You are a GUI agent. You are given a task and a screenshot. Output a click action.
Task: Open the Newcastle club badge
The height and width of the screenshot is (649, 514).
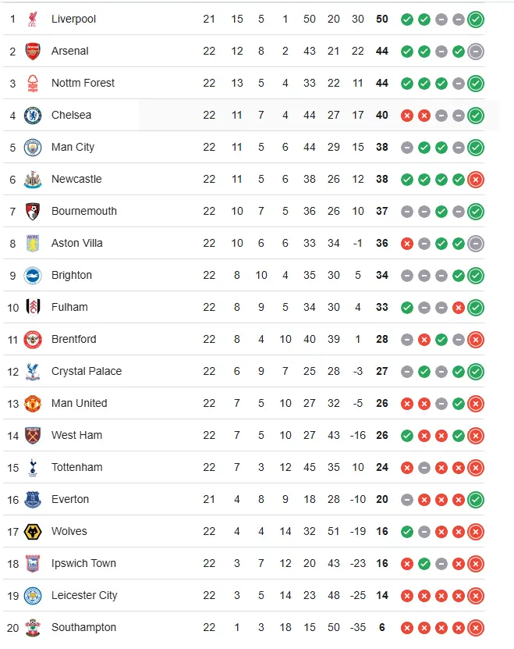click(33, 179)
